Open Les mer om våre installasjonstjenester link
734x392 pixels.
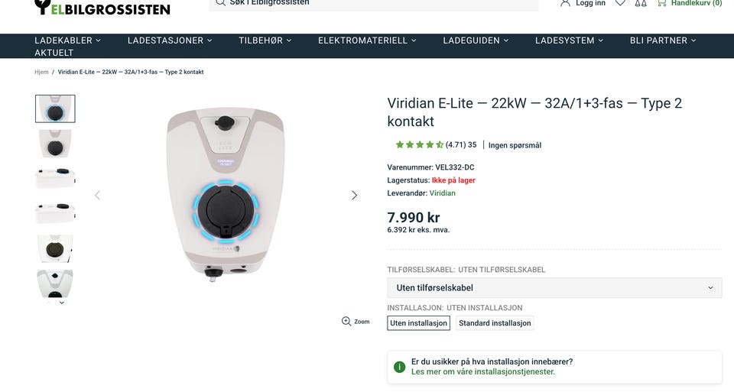pyautogui.click(x=483, y=372)
